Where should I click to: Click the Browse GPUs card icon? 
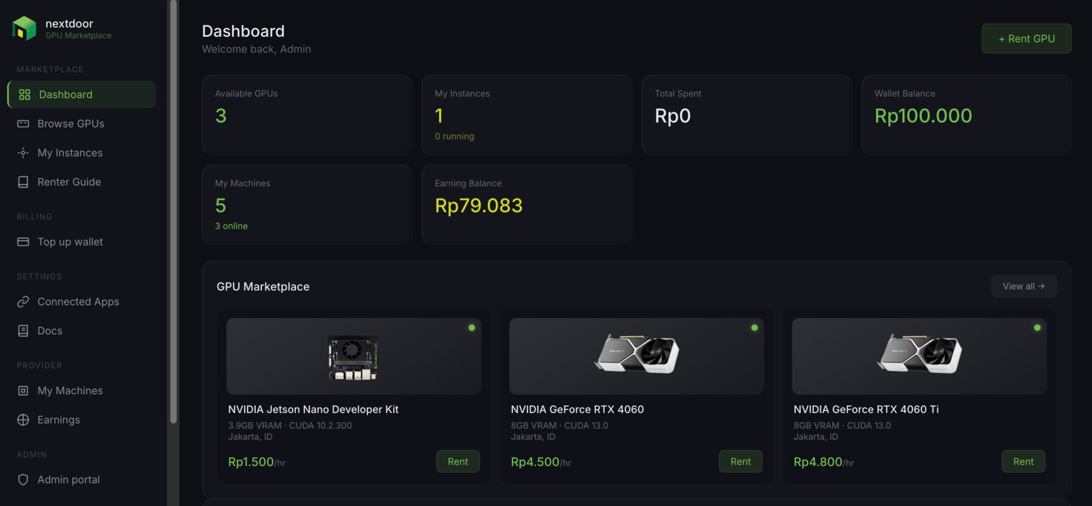(23, 124)
